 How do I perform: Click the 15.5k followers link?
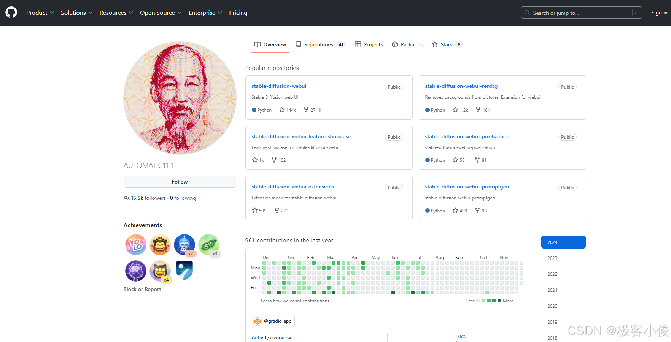(x=145, y=198)
